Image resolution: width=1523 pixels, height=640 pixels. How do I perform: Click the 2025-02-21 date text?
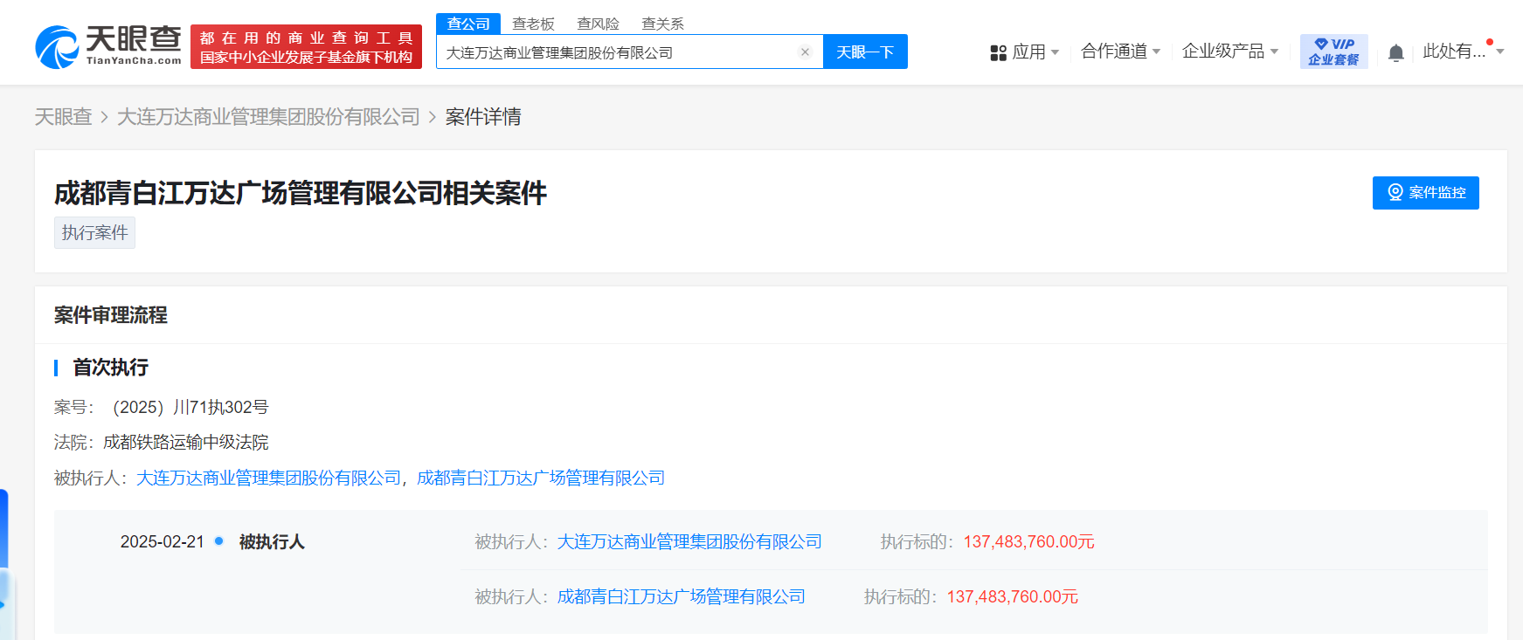[162, 542]
